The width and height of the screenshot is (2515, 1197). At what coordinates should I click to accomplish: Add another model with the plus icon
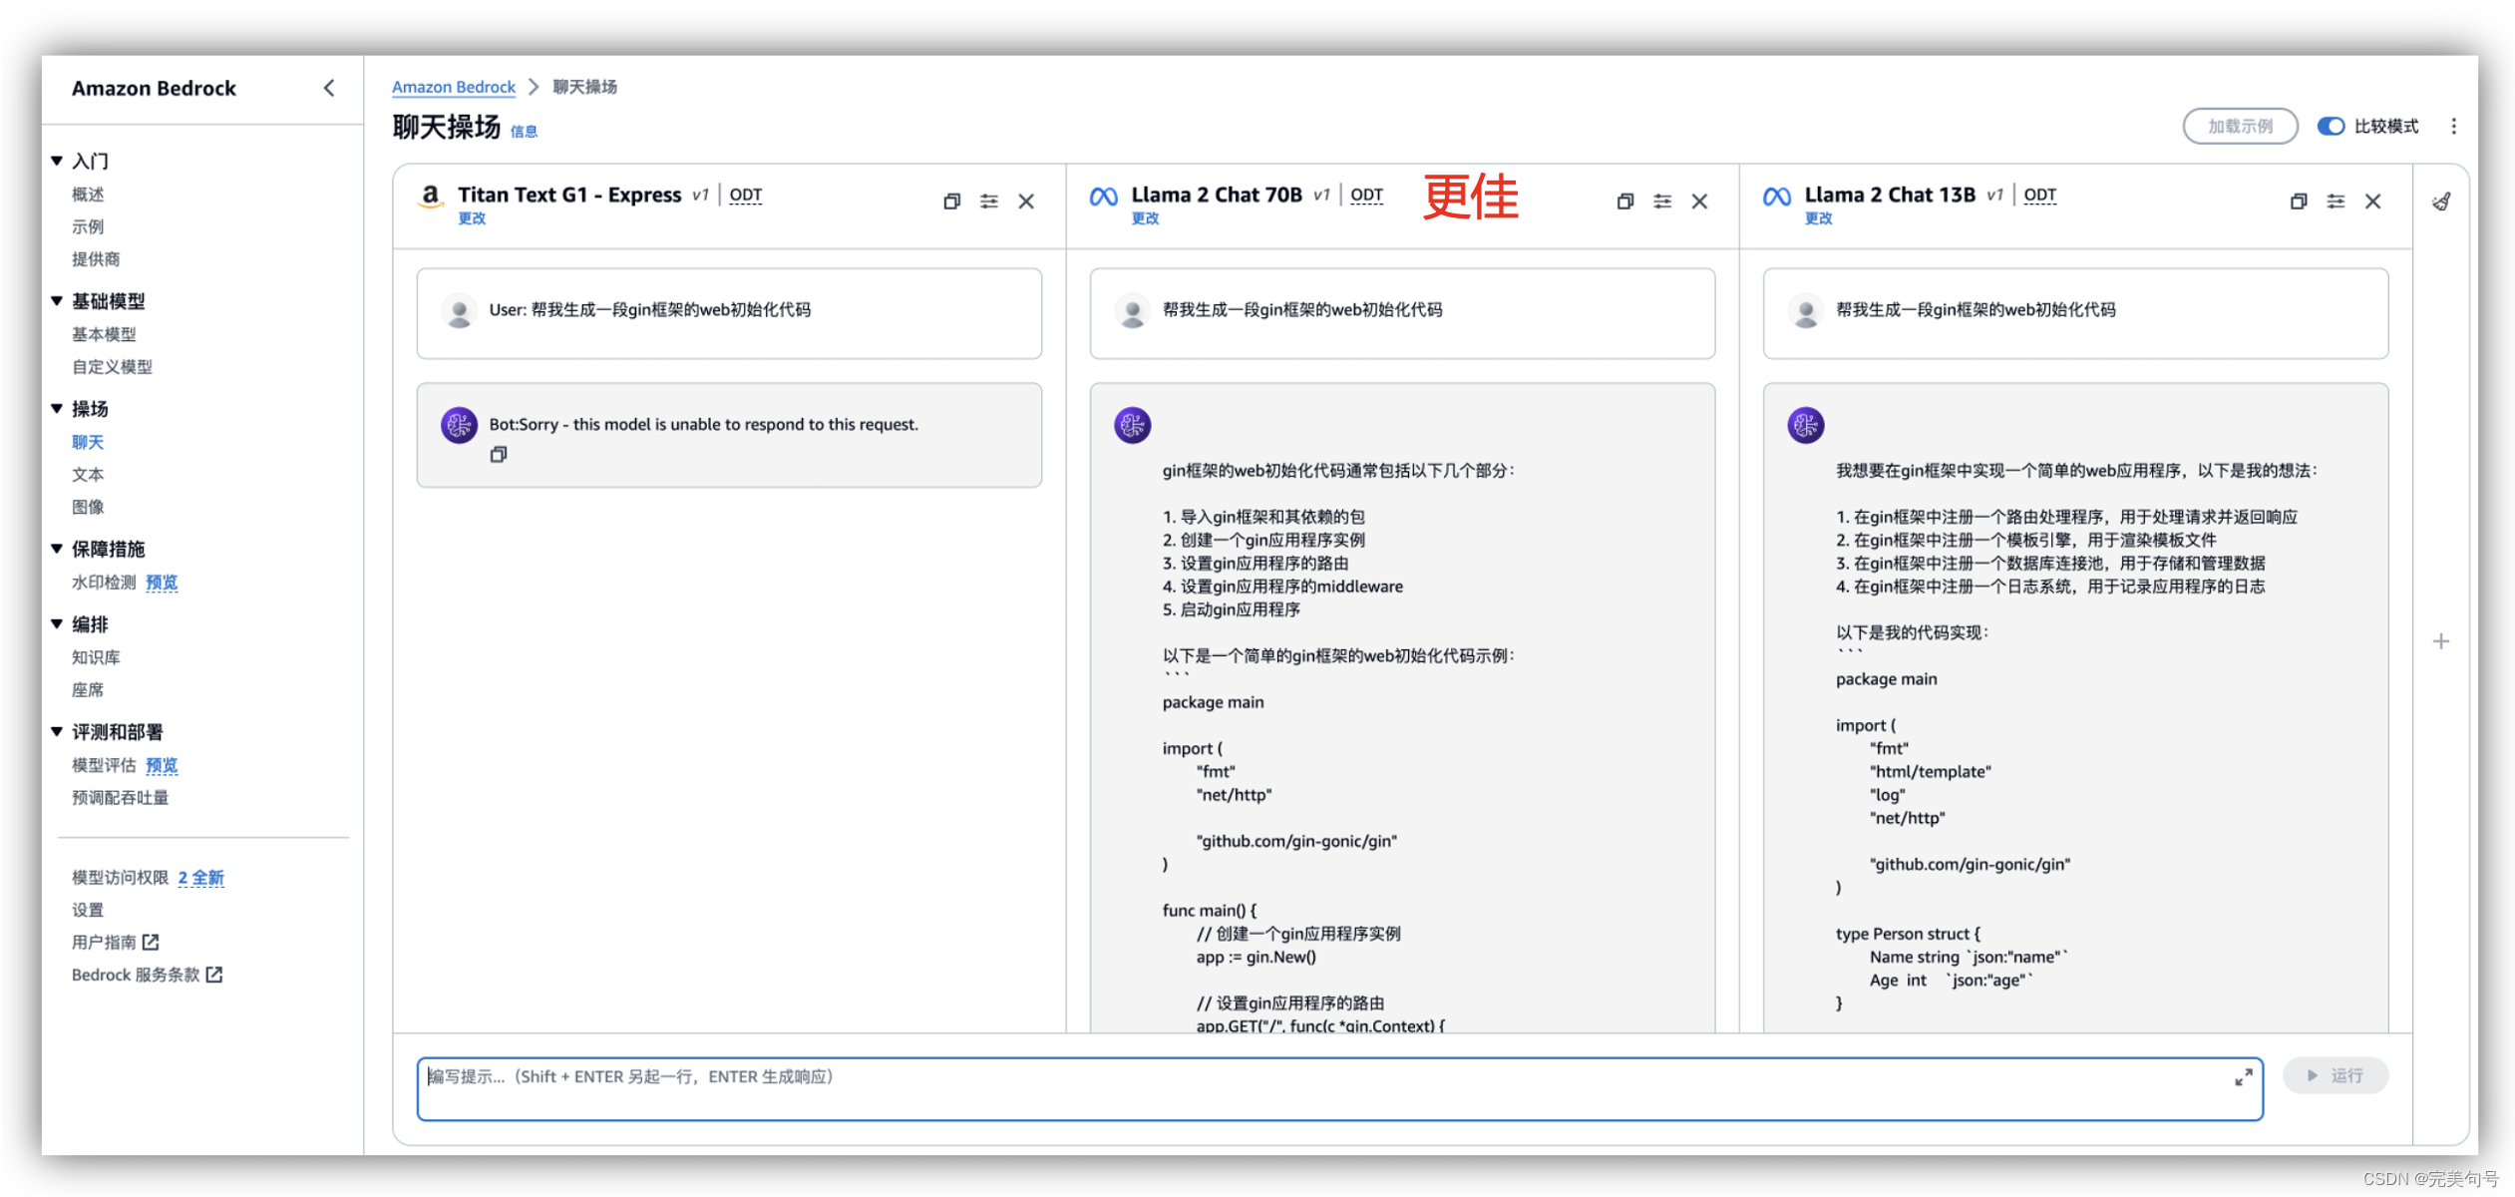click(x=2440, y=641)
